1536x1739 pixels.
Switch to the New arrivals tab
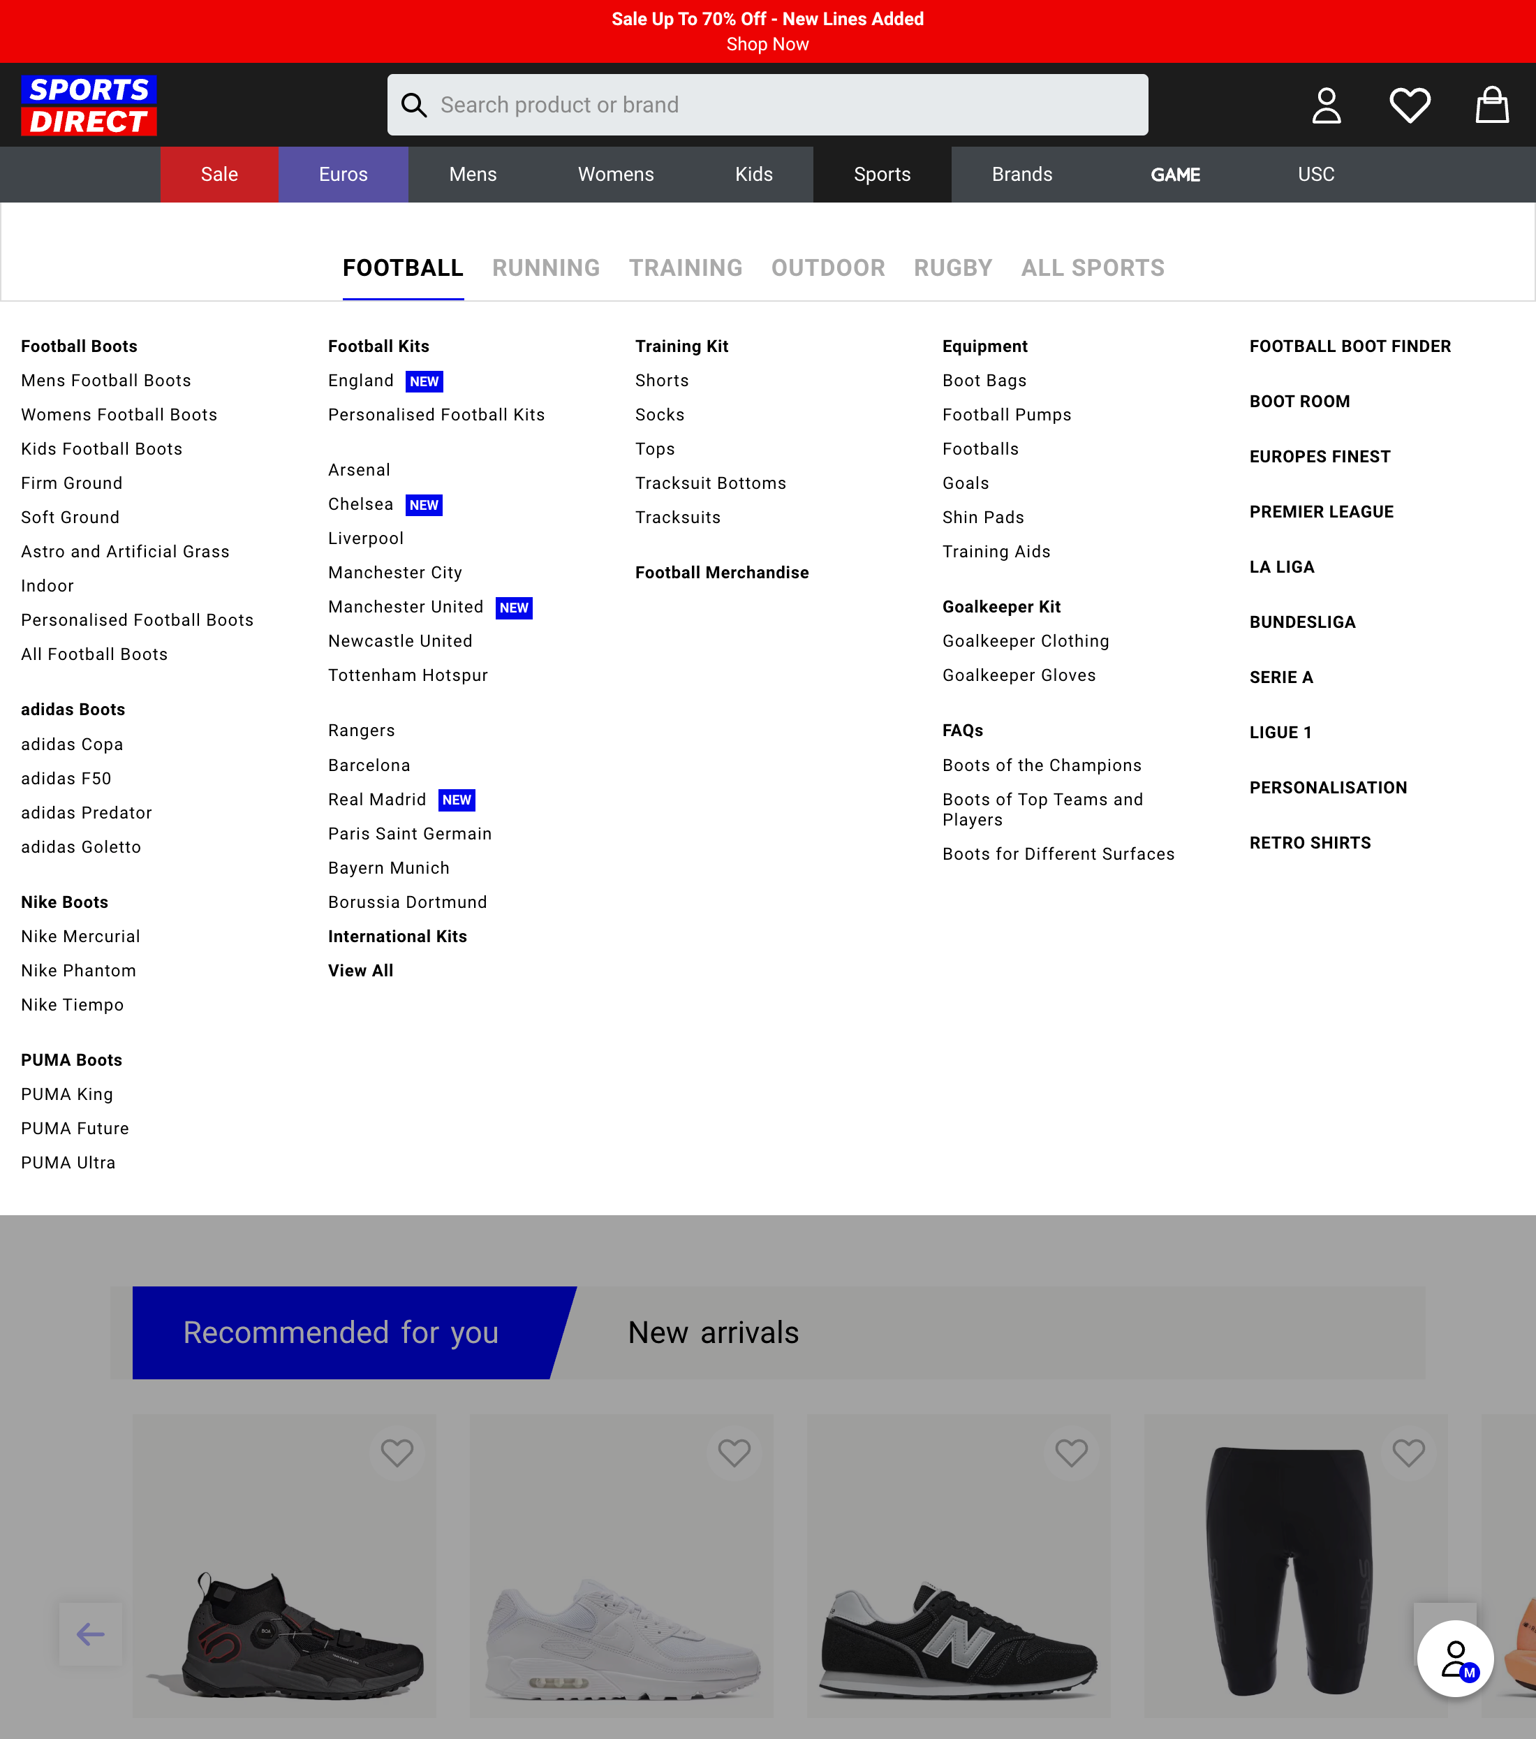coord(713,1333)
